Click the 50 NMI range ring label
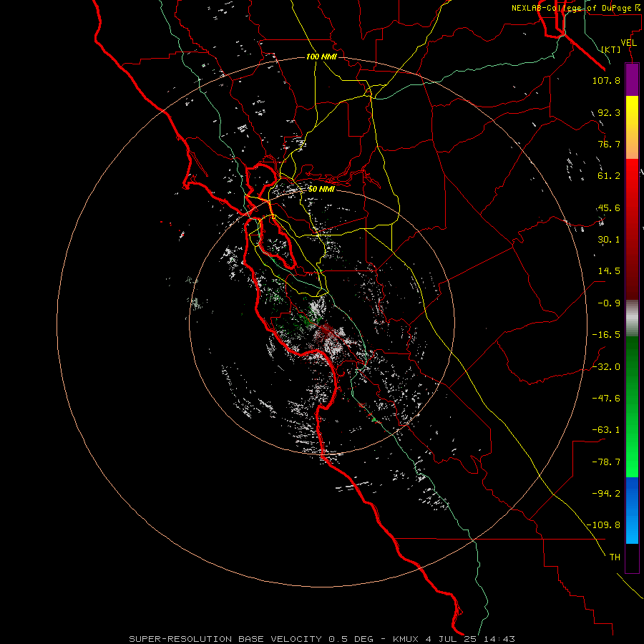This screenshot has height=644, width=644. [x=321, y=189]
